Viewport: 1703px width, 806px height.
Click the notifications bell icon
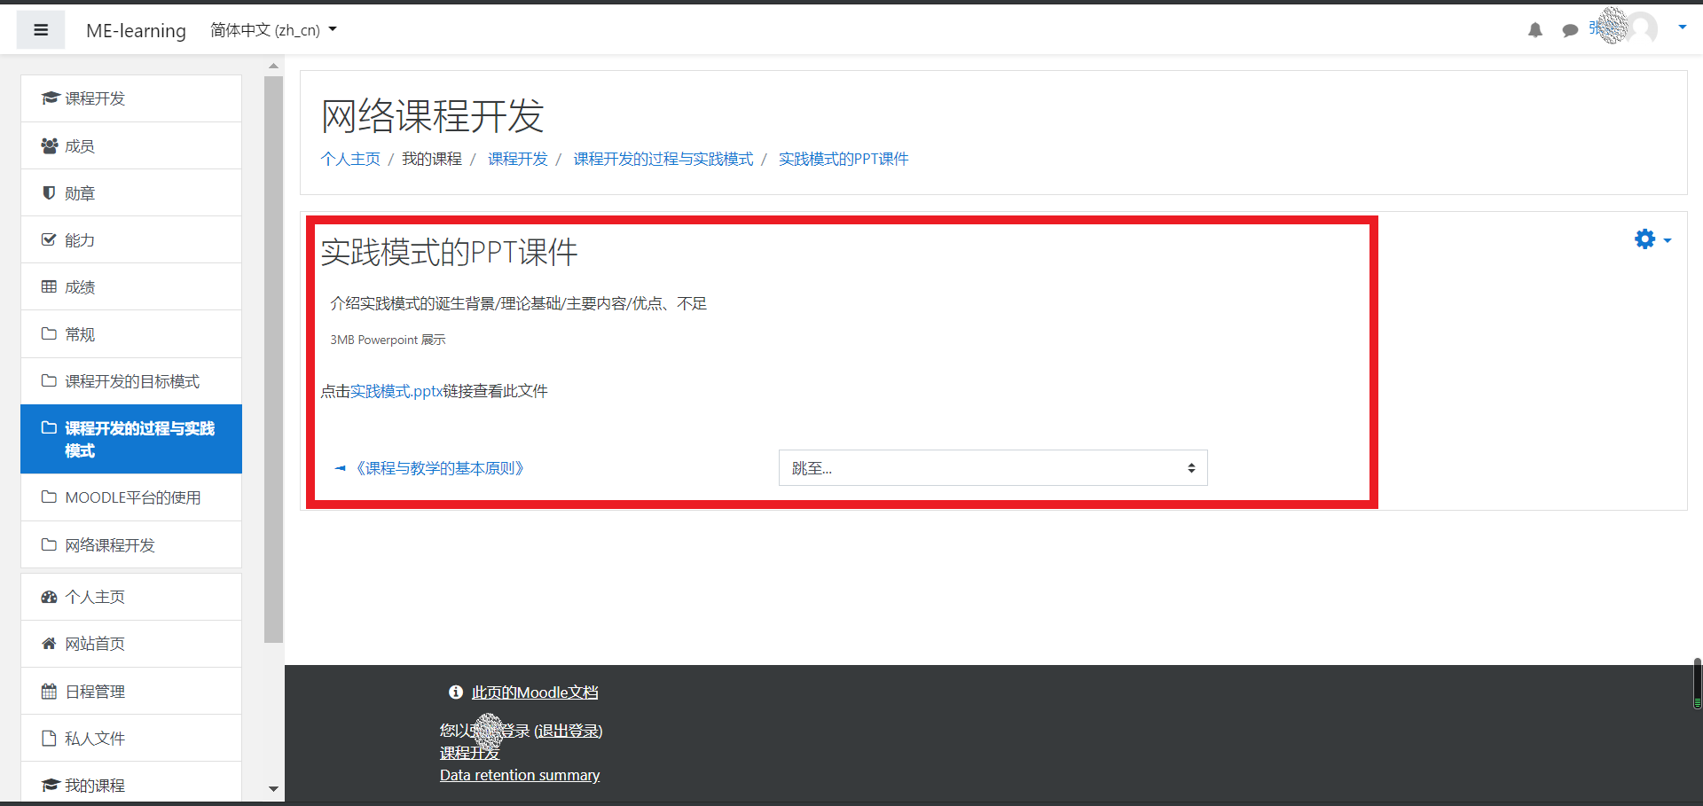pos(1535,29)
